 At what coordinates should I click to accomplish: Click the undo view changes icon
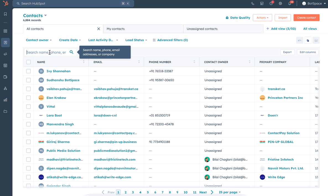300,41
